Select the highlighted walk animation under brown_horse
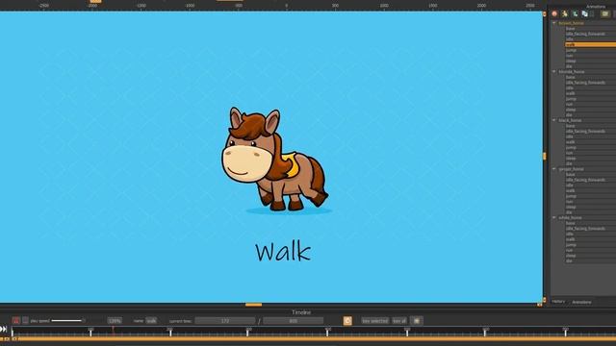Viewport: 616px width, 346px height. pyautogui.click(x=590, y=45)
